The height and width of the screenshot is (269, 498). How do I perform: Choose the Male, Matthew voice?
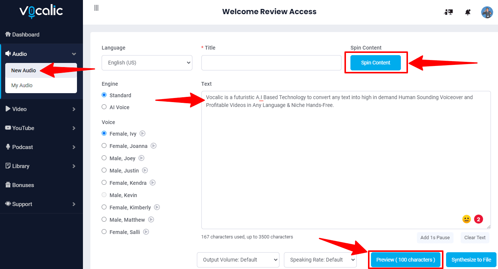tap(104, 219)
